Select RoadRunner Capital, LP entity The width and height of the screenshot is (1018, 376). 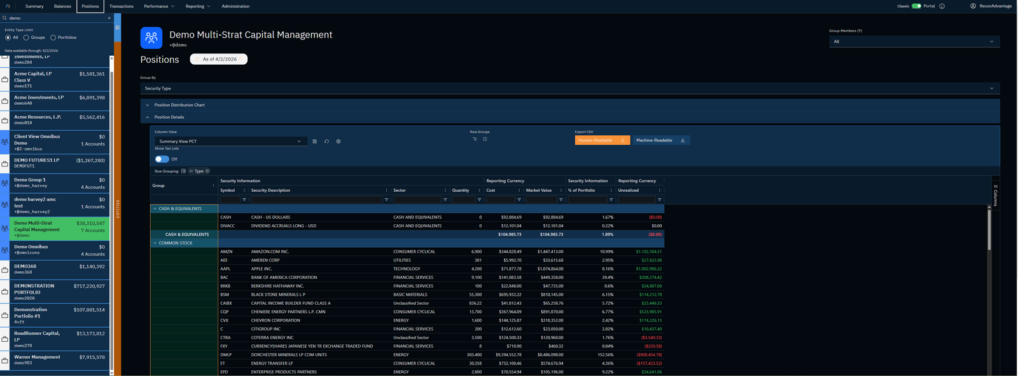point(55,339)
